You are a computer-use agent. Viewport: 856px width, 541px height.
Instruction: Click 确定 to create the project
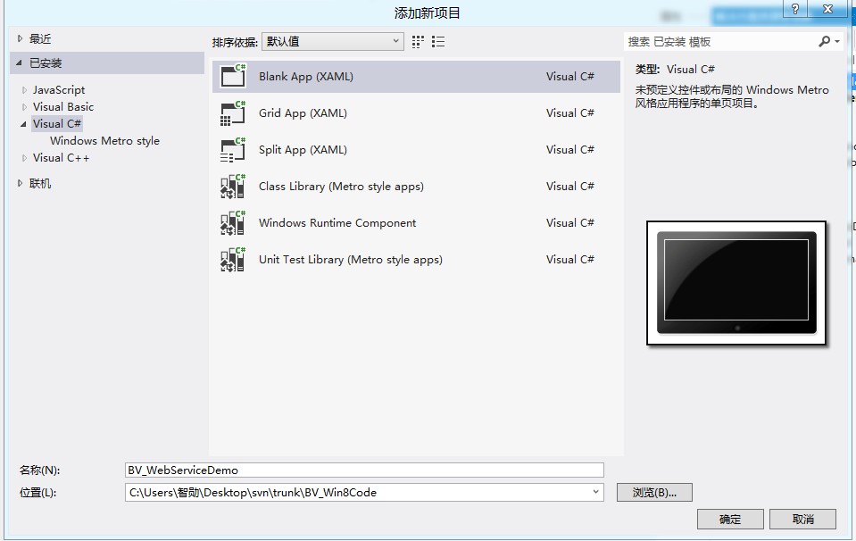click(x=730, y=519)
